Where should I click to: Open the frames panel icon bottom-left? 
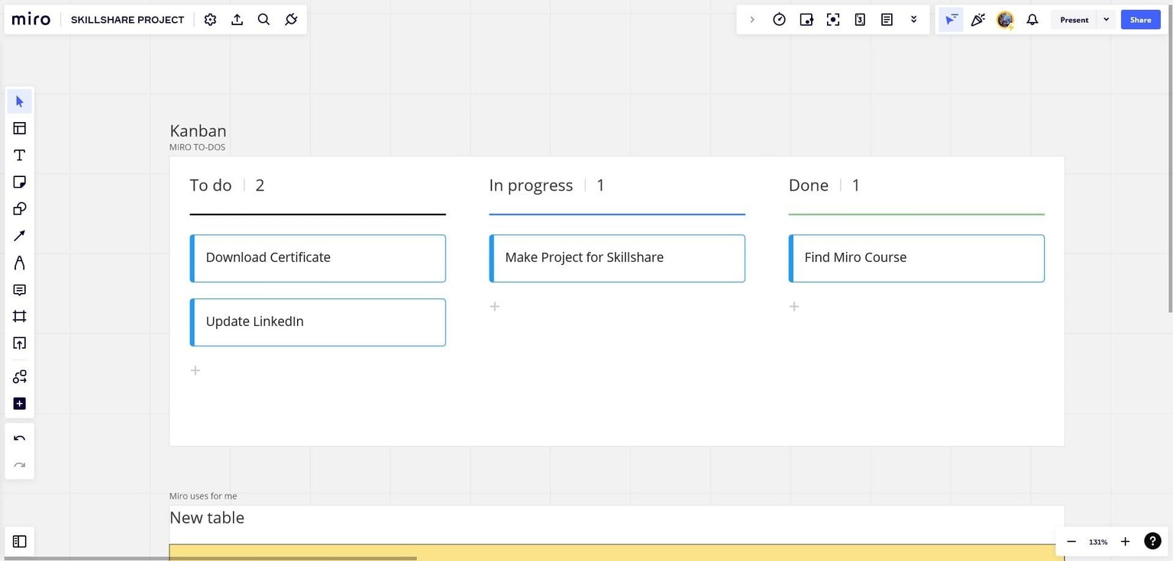pyautogui.click(x=20, y=541)
